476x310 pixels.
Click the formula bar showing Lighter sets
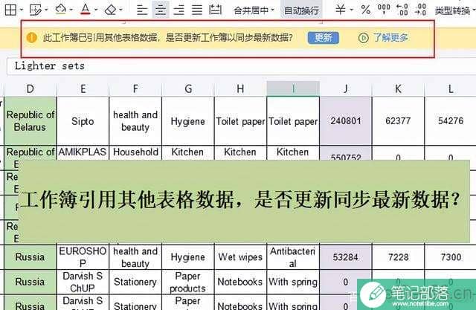[241, 66]
